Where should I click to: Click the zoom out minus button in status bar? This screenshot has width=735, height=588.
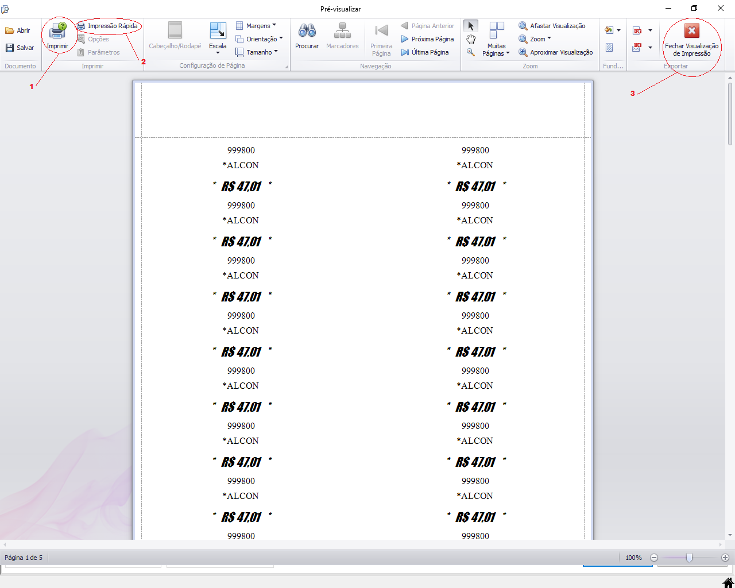pos(653,558)
